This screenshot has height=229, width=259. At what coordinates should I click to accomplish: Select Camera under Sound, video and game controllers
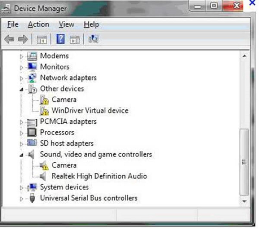(x=64, y=165)
